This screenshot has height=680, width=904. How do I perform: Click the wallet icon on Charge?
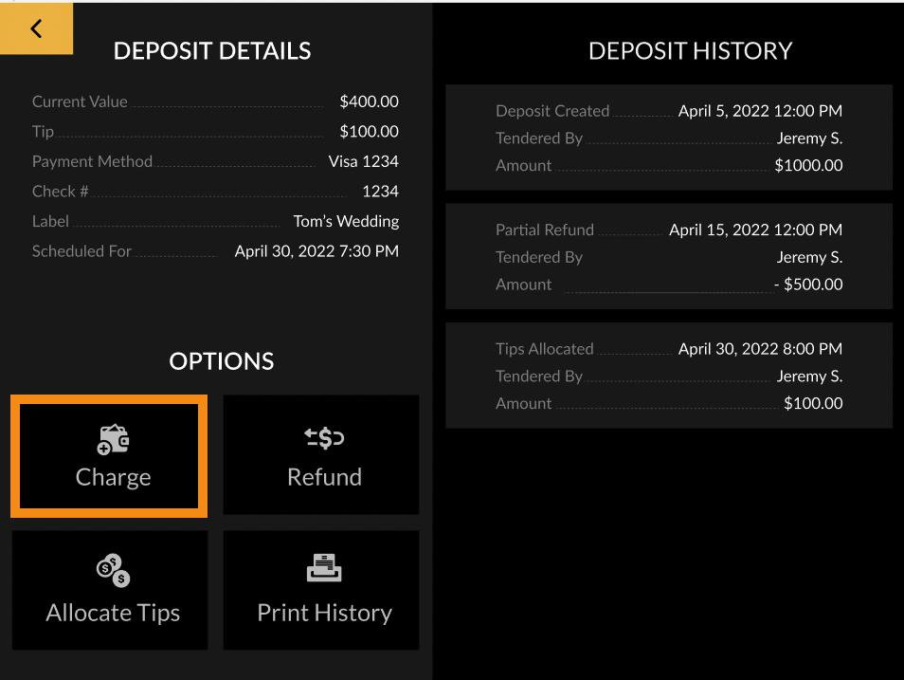pos(113,440)
